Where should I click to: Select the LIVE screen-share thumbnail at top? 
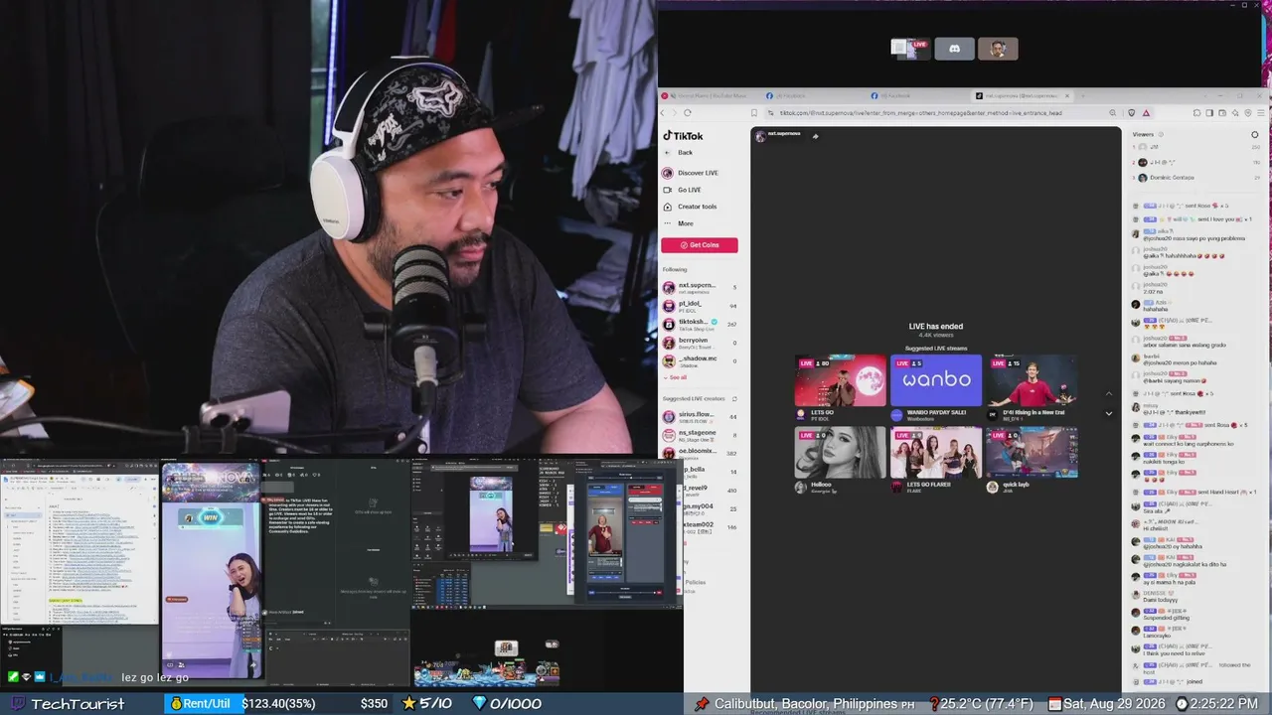(x=910, y=49)
